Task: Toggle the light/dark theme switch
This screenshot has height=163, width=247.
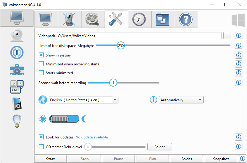Action: click(64, 119)
